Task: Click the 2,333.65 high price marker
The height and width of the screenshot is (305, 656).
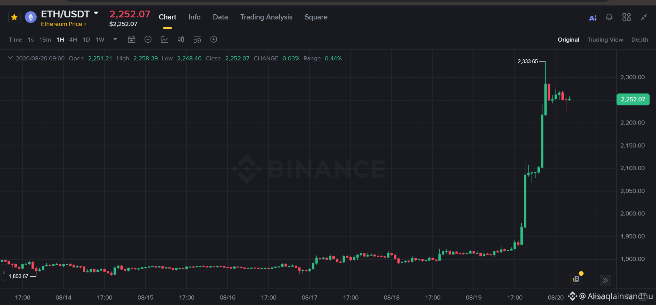Action: [x=528, y=61]
